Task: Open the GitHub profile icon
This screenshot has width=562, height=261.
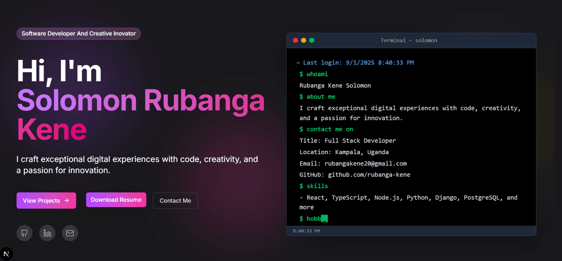Action: [x=24, y=233]
